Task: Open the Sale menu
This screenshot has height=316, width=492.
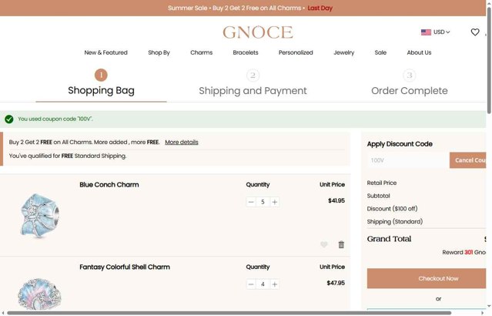Action: [x=380, y=52]
